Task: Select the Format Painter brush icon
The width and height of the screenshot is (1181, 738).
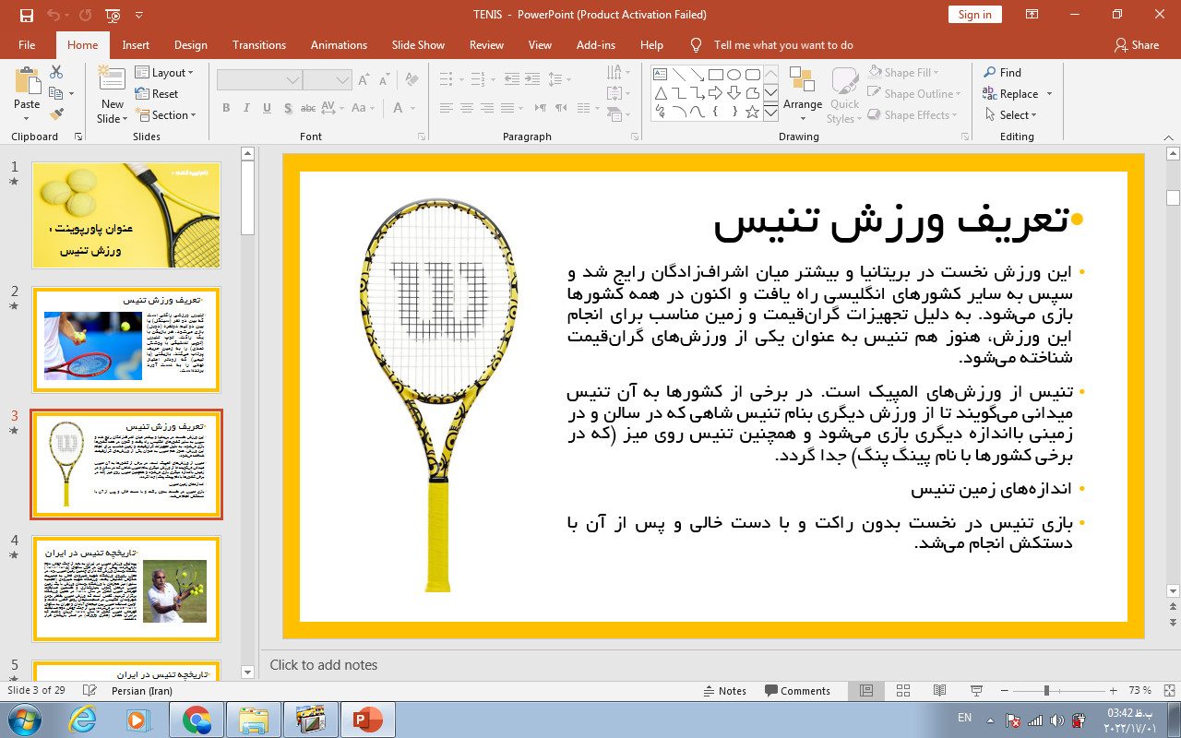Action: point(56,115)
